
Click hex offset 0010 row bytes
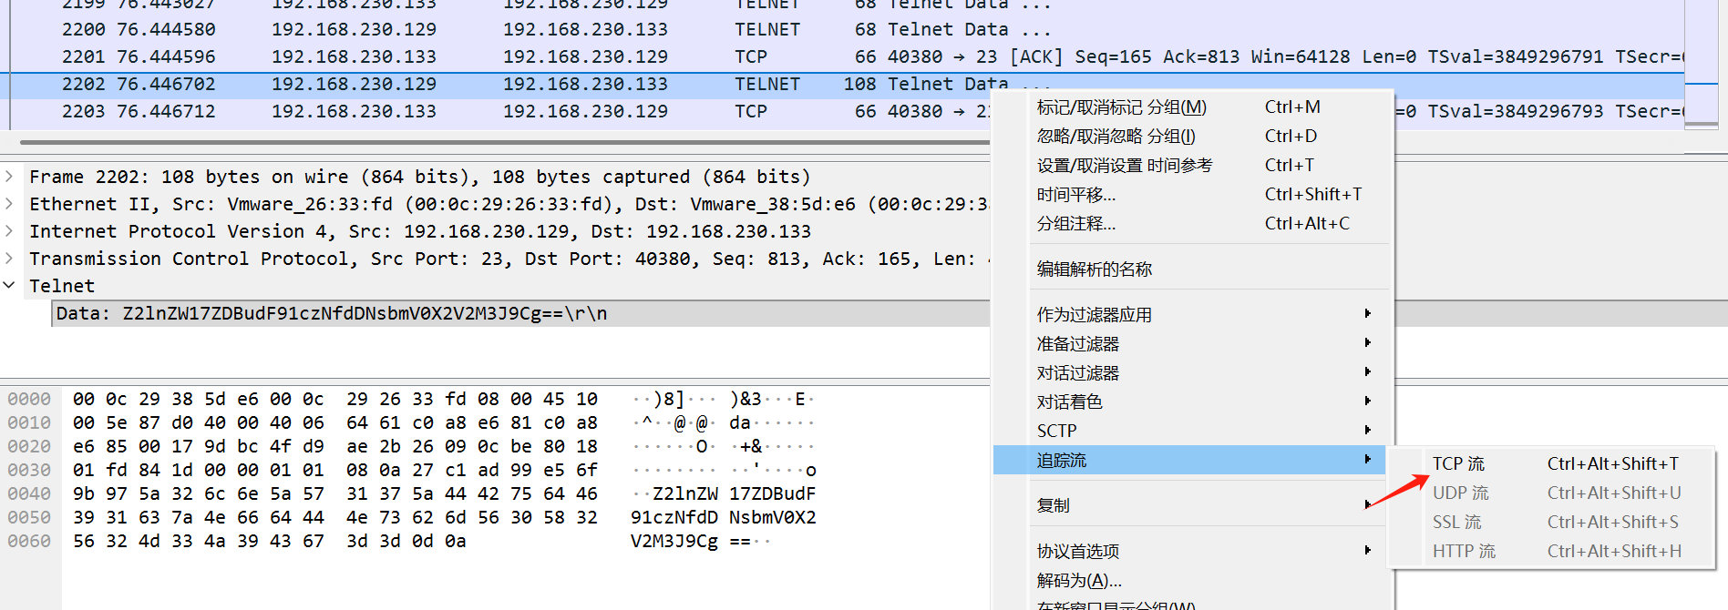coord(335,422)
